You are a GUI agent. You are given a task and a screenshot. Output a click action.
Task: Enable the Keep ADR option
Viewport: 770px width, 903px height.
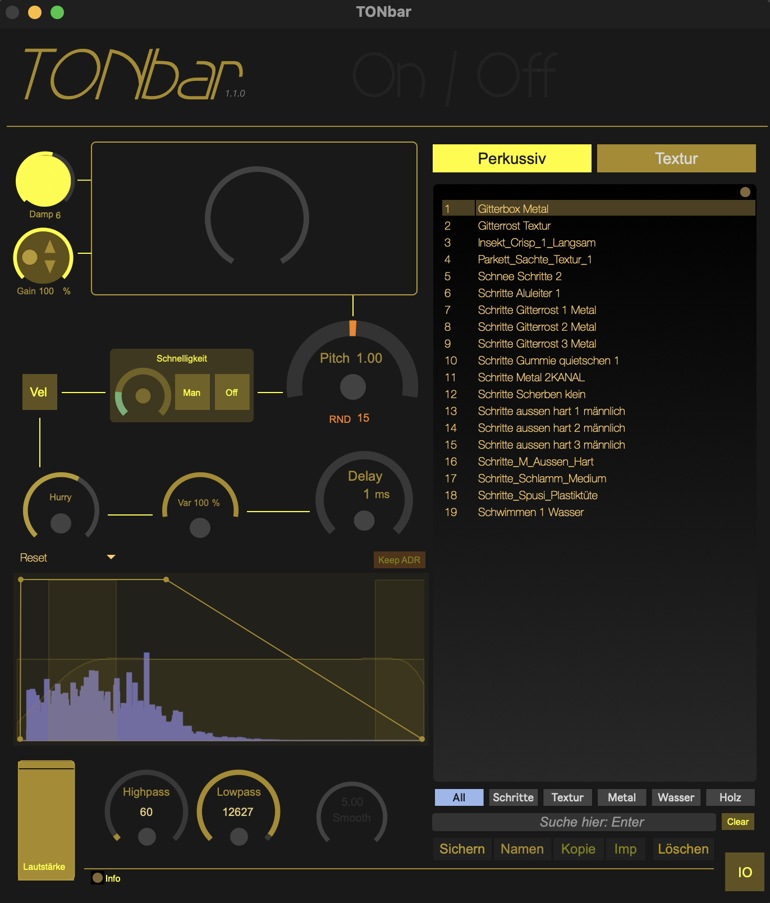coord(399,560)
